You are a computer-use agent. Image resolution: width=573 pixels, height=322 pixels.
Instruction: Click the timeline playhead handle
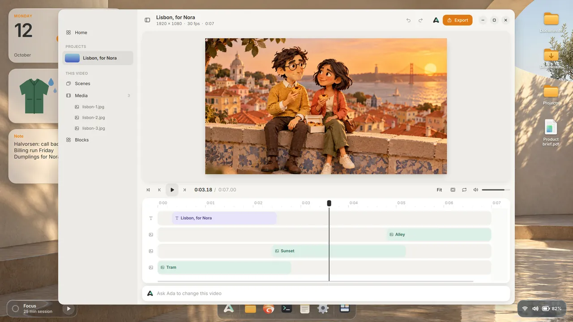click(x=329, y=203)
